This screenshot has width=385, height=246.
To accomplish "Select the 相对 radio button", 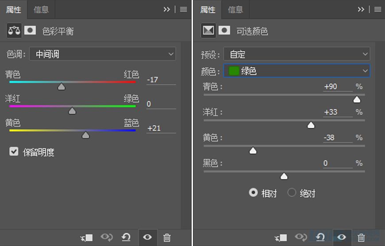I will pos(253,193).
